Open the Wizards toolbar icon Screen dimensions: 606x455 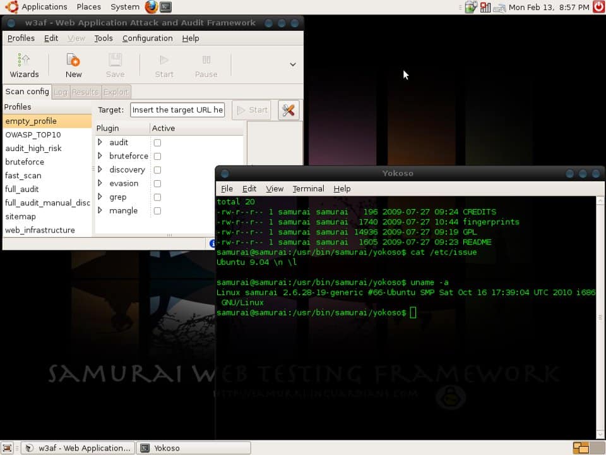[x=24, y=65]
